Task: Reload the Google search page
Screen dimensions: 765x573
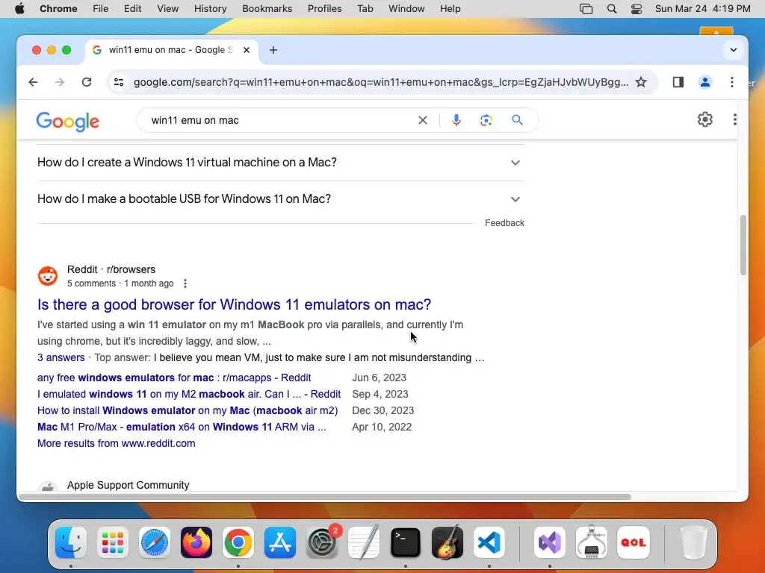Action: click(87, 82)
